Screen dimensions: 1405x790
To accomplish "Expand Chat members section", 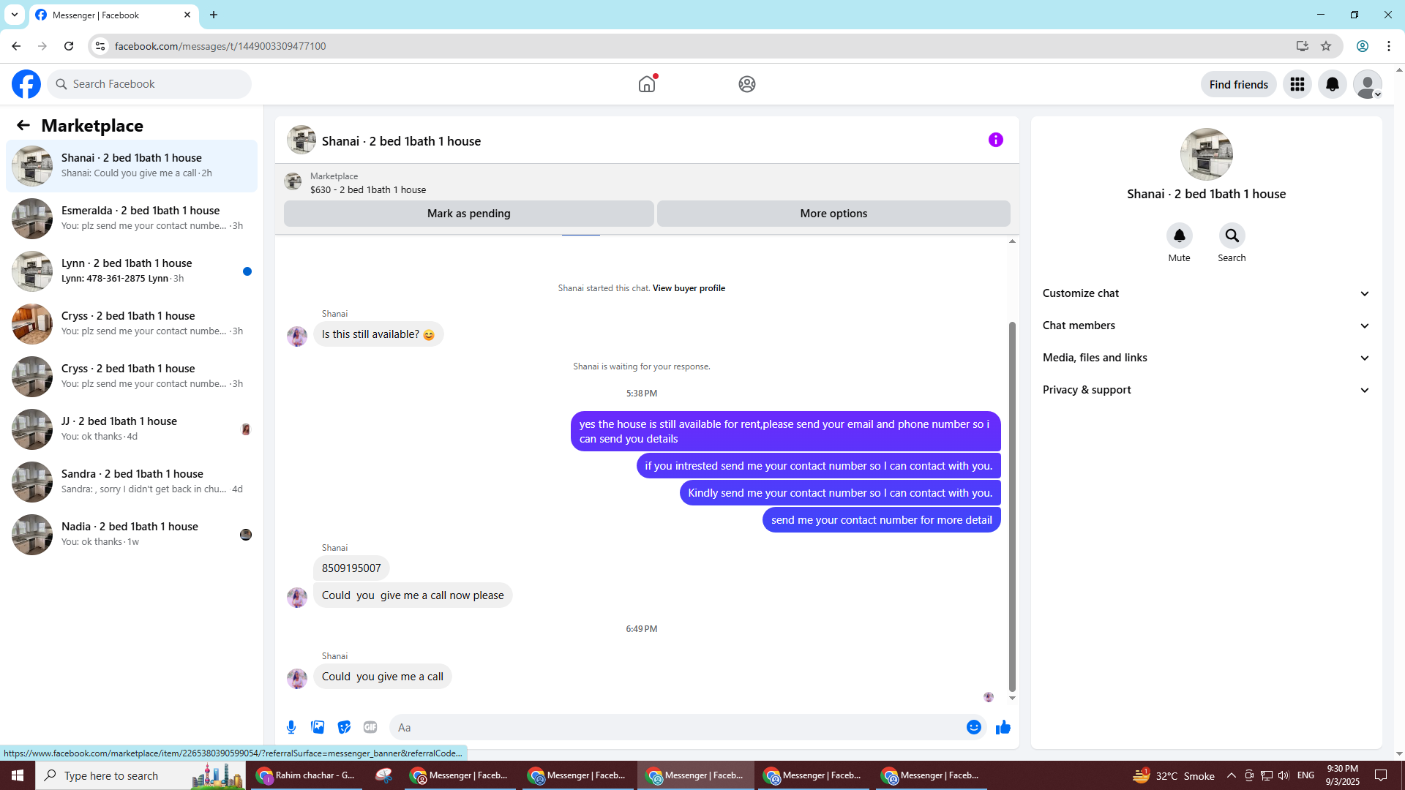I will (1206, 326).
